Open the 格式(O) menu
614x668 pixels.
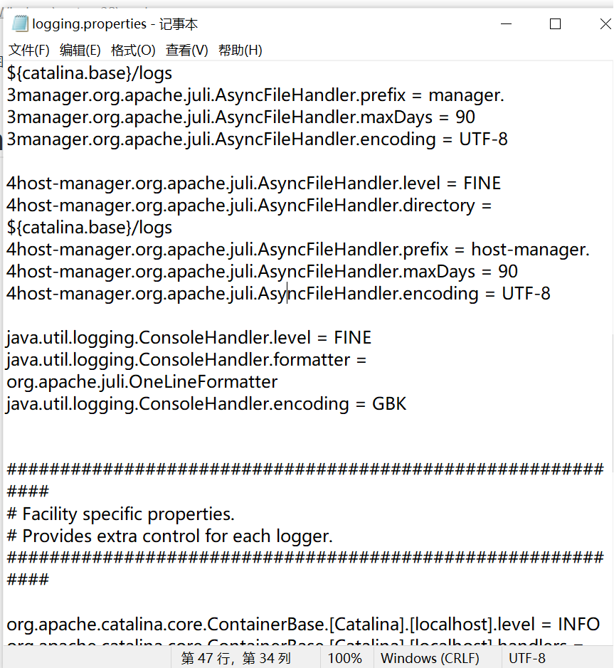[x=132, y=50]
